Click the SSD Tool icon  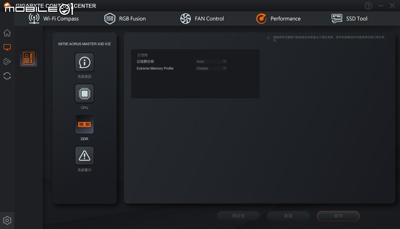pyautogui.click(x=337, y=18)
